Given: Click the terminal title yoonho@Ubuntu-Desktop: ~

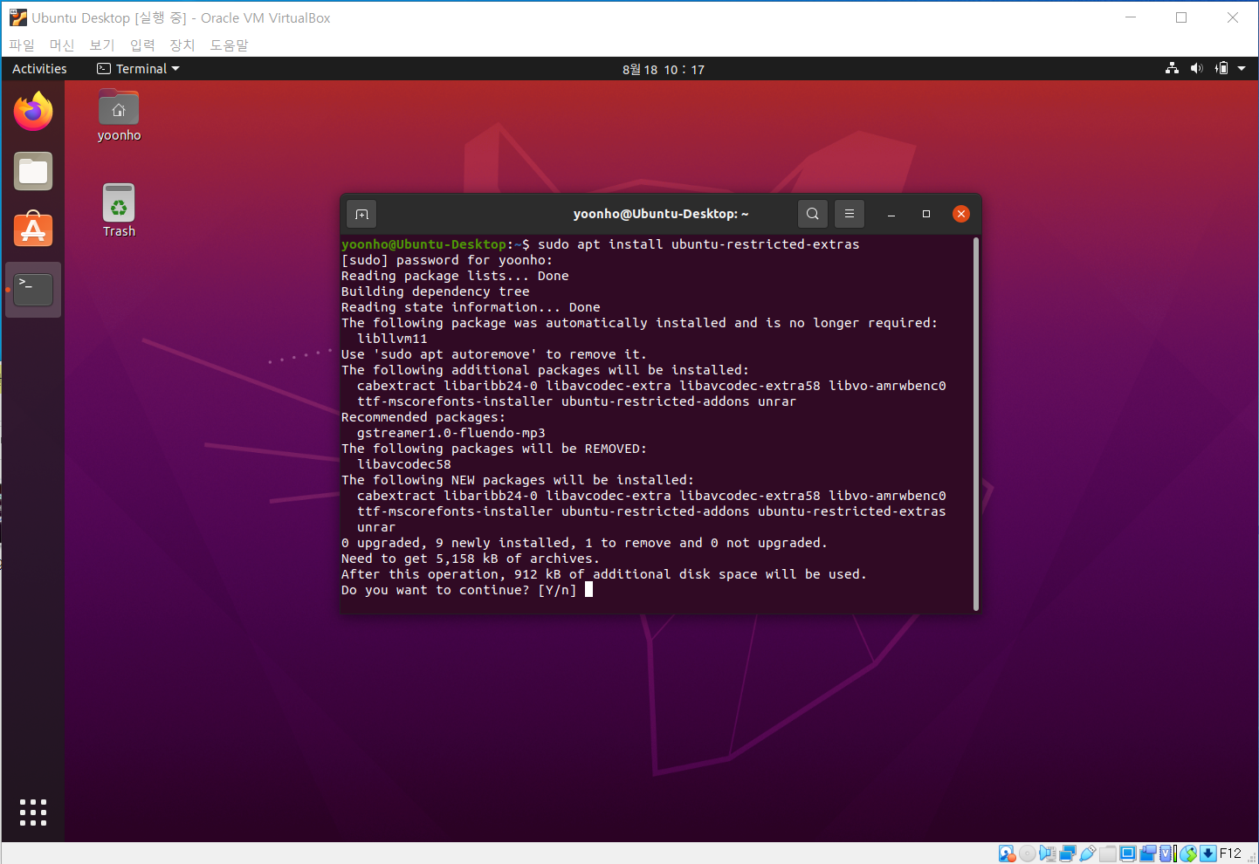Looking at the screenshot, I should click(661, 214).
